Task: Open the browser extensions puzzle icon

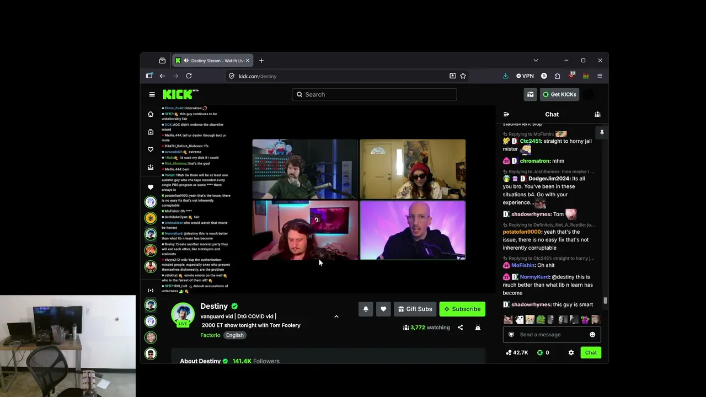Action: coord(557,76)
